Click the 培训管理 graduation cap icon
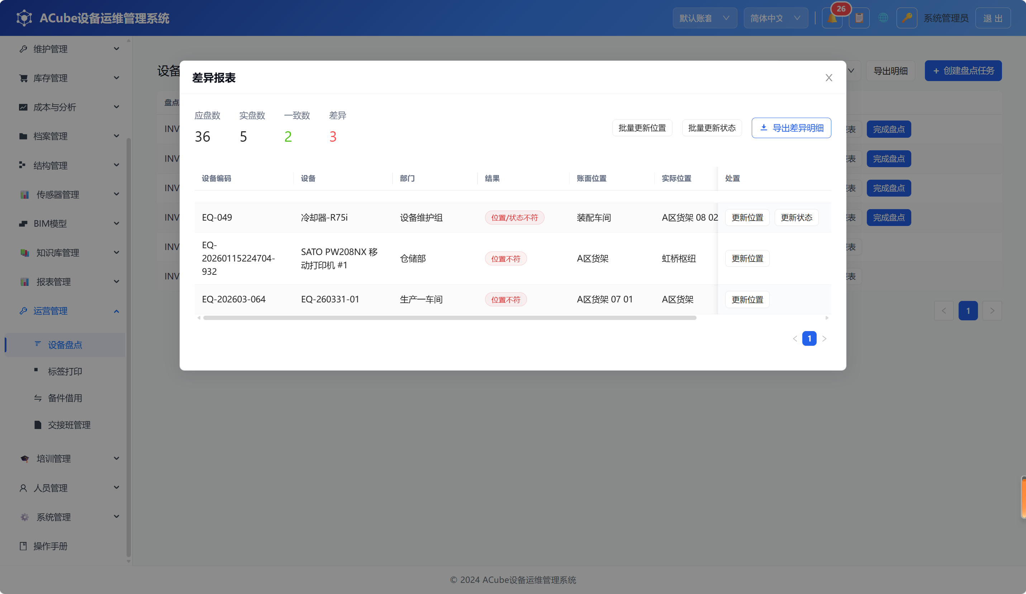 (x=25, y=459)
